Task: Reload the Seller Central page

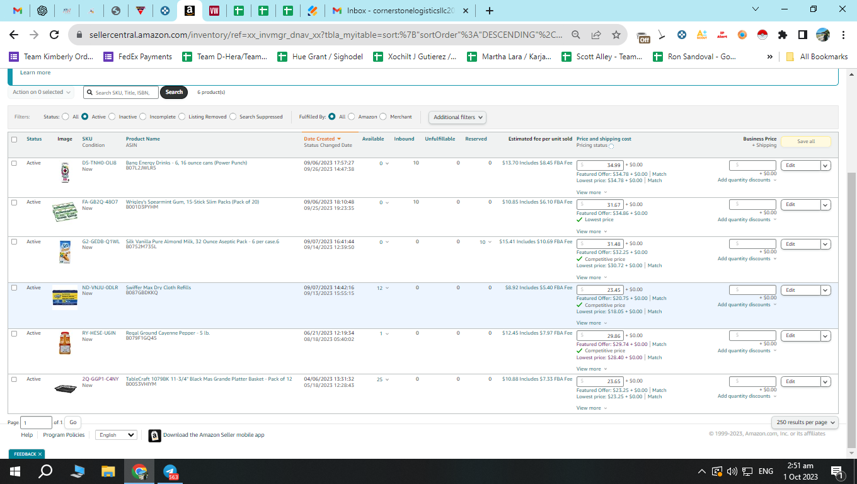Action: click(54, 35)
